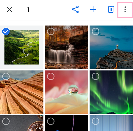Image resolution: width=133 pixels, height=131 pixels.
Task: Open the autumn waterfall thumbnail
Action: (66, 47)
